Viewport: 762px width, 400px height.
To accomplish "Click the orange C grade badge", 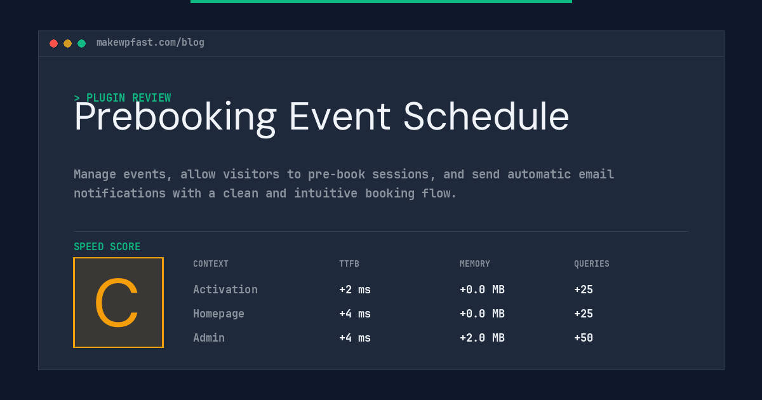I will 119,302.
